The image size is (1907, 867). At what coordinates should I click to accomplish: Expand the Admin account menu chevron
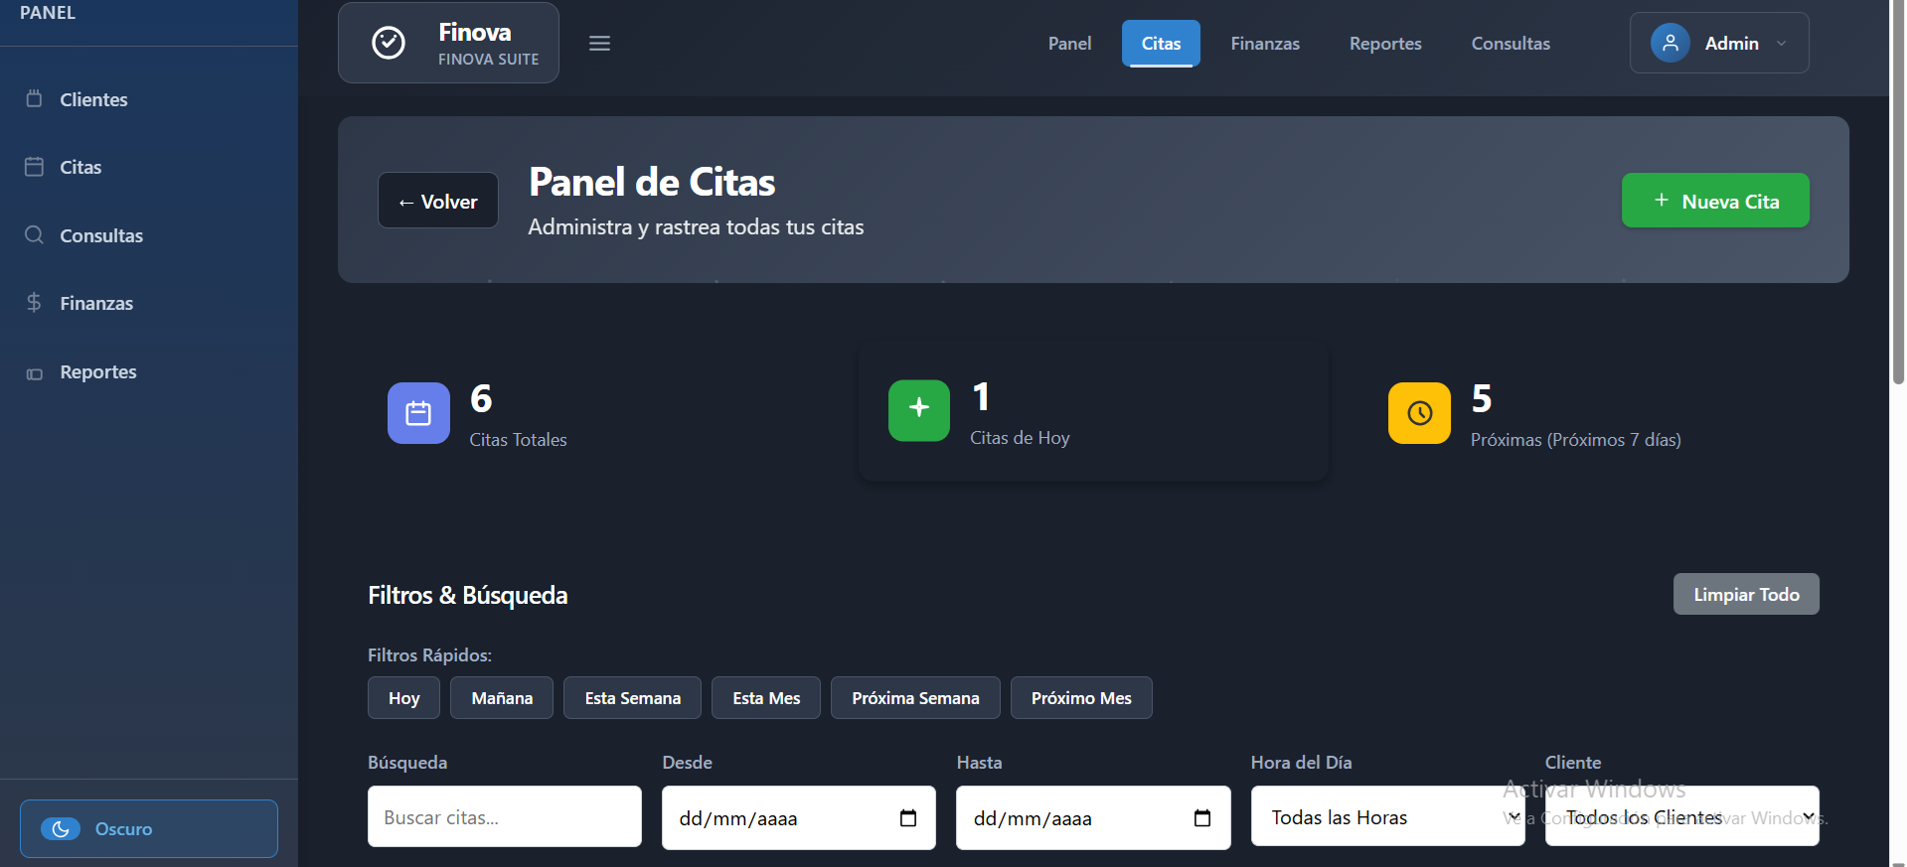(1782, 44)
